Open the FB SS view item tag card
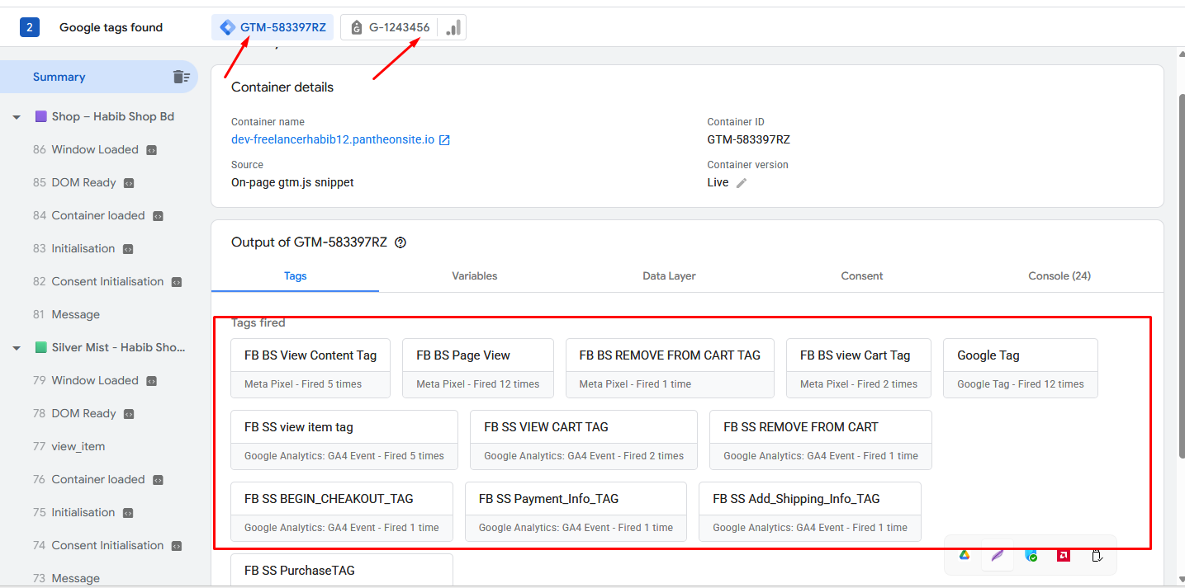The image size is (1185, 588). 344,440
